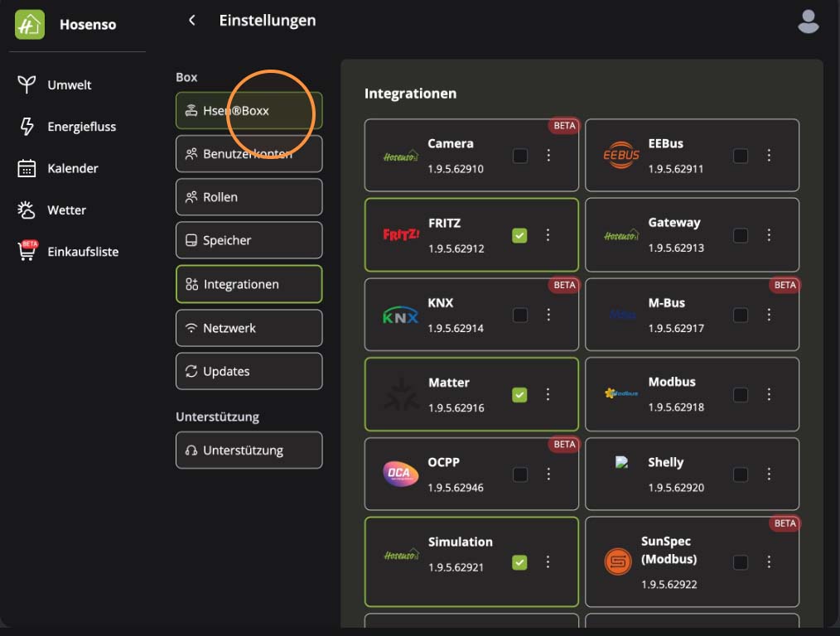Click the Gateway integration Hosenso logo
Screen dimensions: 840x636
pos(621,235)
